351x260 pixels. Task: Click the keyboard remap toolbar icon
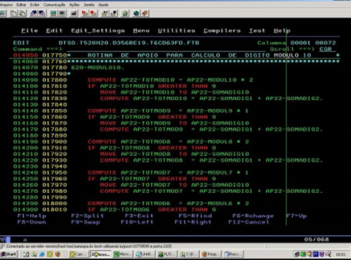click(x=73, y=13)
